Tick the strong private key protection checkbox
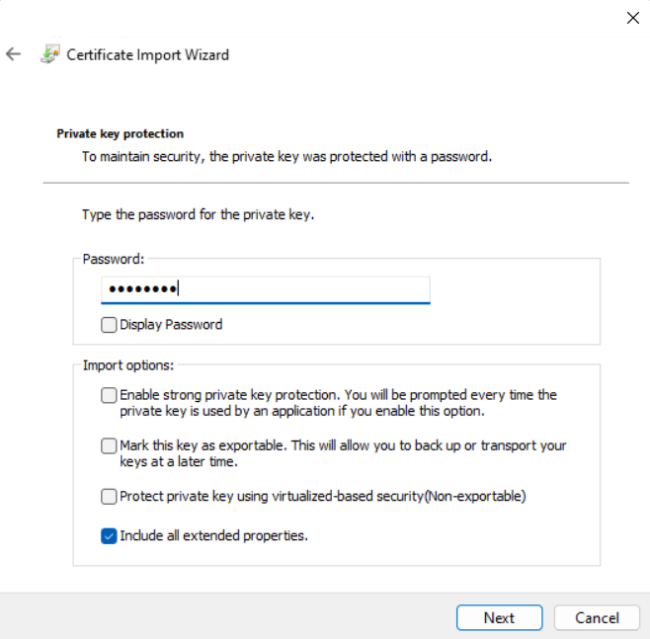 [109, 395]
